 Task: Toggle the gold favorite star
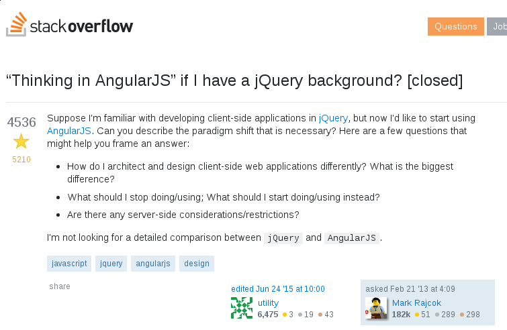click(21, 141)
